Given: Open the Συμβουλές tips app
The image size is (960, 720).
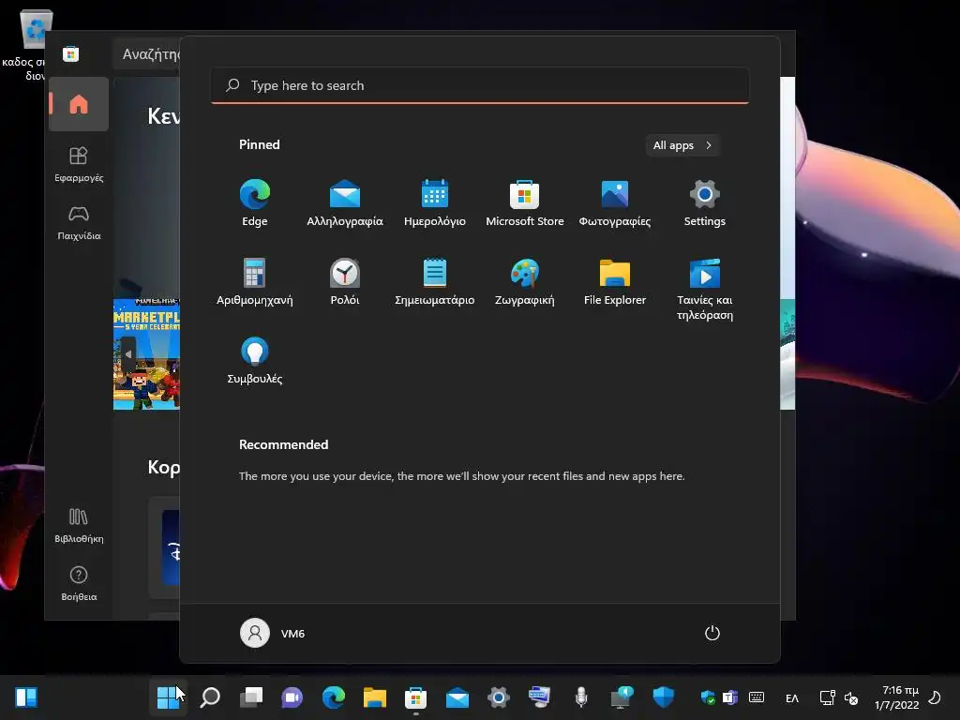Looking at the screenshot, I should coord(255,361).
